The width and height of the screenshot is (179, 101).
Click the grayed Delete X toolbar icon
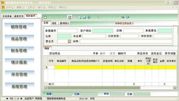point(55,17)
